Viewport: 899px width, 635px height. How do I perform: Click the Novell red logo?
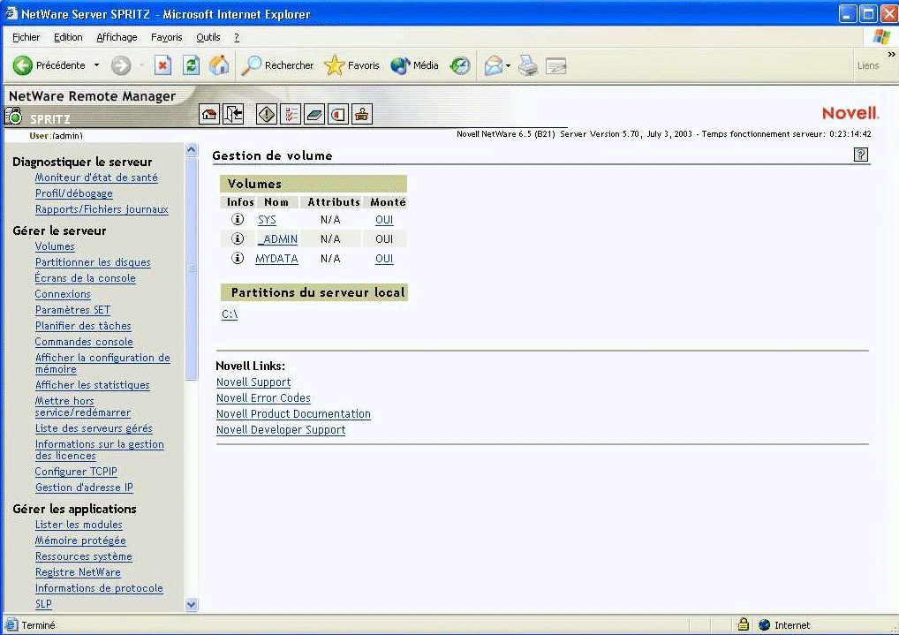click(x=850, y=112)
